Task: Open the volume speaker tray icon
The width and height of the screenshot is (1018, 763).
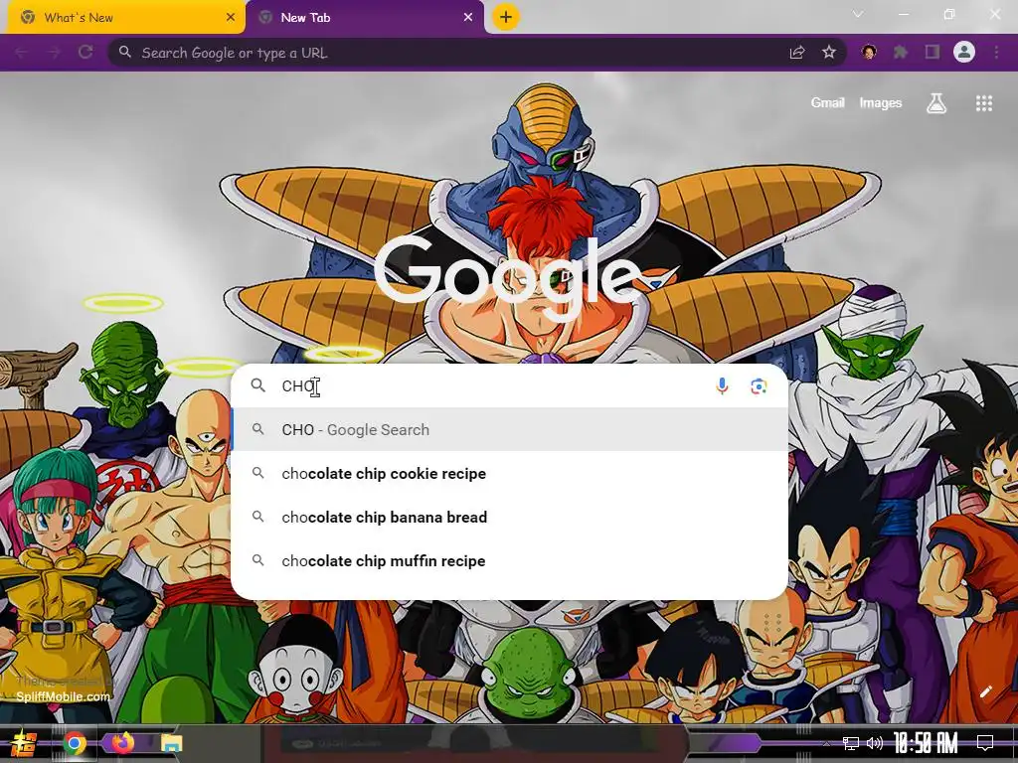Action: (875, 743)
